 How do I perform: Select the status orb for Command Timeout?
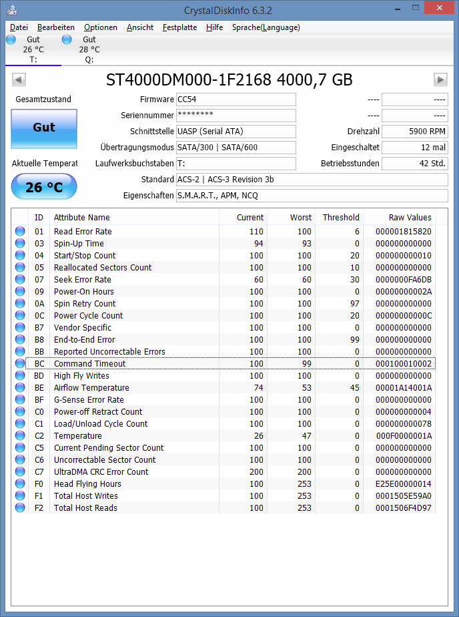[x=20, y=363]
